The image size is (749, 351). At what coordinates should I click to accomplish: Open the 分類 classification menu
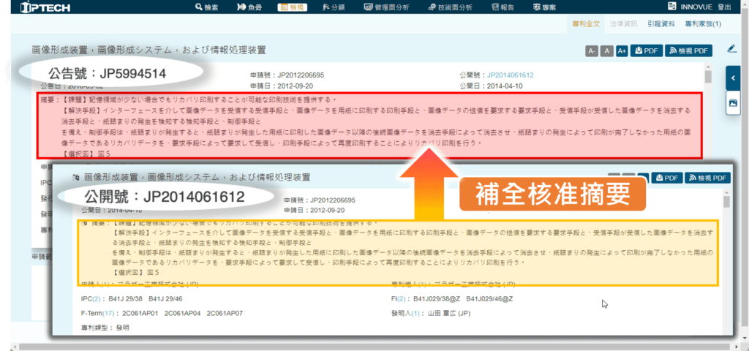(x=333, y=7)
